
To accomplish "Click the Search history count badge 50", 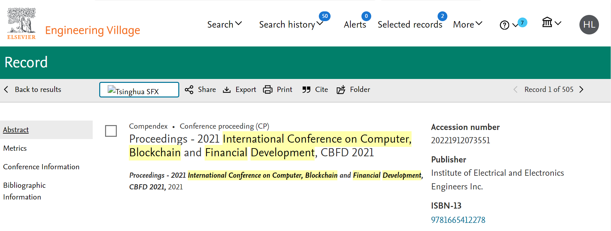I will click(325, 16).
